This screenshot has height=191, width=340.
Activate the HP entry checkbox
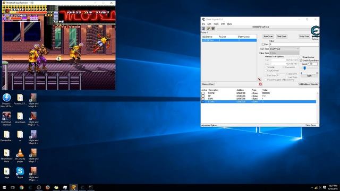(x=203, y=96)
